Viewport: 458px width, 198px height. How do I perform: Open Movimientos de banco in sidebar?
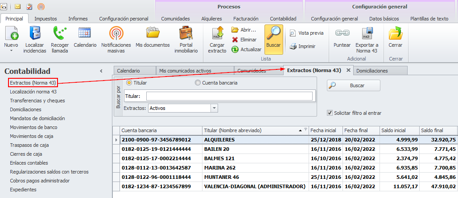(33, 127)
